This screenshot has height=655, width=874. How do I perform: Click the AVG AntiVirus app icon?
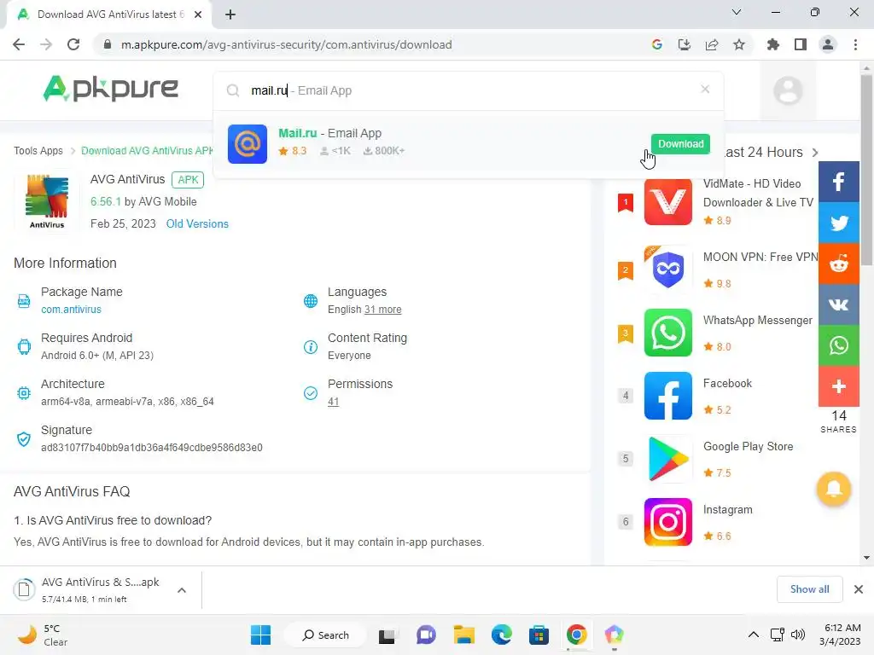click(x=47, y=201)
